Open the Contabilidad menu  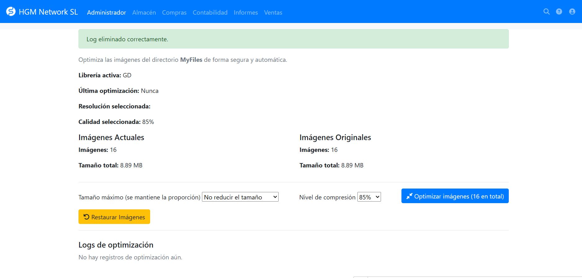[x=210, y=12]
